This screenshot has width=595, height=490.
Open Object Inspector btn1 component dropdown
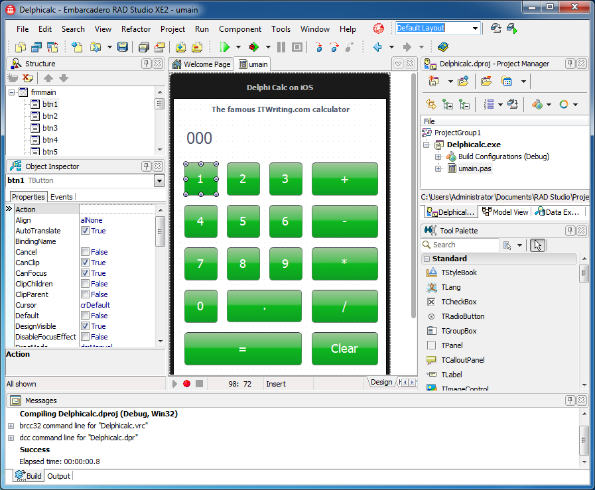click(159, 181)
